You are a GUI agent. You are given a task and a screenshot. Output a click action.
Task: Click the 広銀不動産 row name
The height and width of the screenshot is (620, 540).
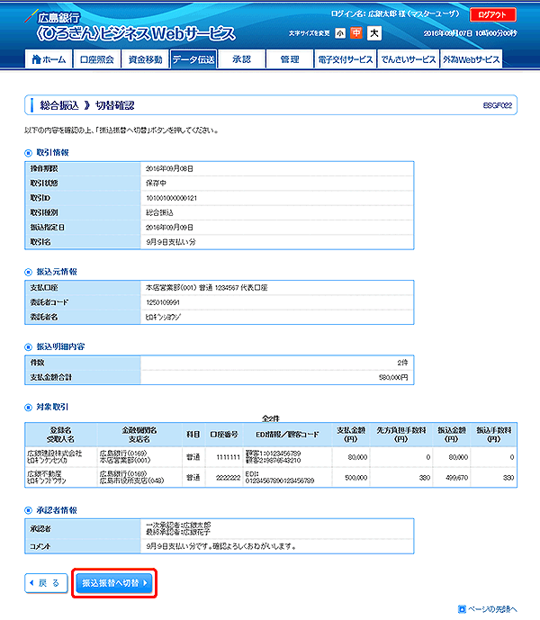(44, 473)
